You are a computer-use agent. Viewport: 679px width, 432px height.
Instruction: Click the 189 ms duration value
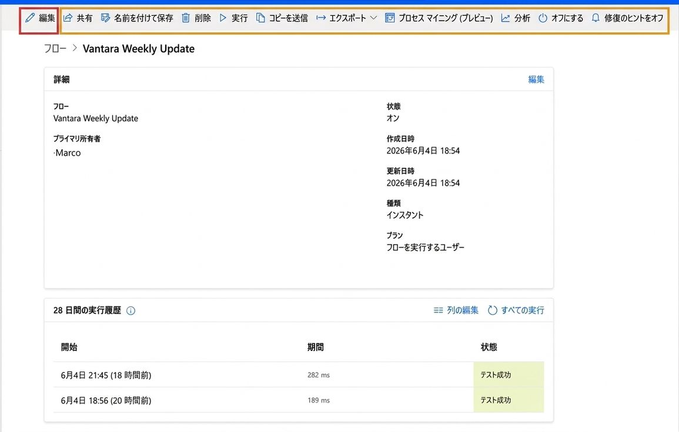point(319,400)
